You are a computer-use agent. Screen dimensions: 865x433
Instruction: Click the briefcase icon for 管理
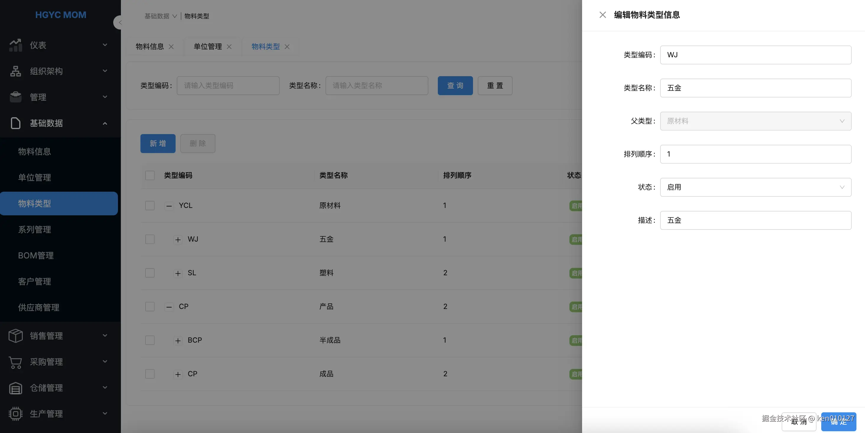click(15, 97)
